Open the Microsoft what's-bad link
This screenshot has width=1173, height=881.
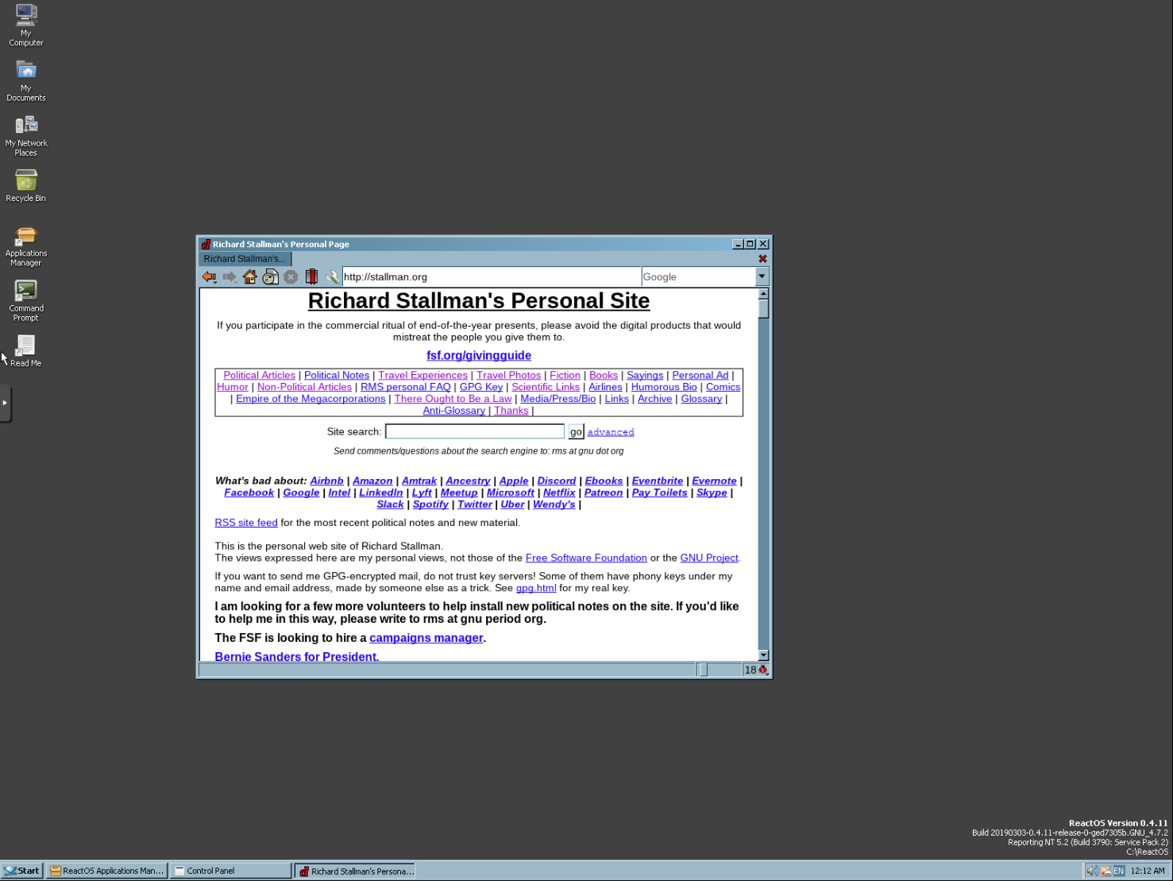pos(511,493)
